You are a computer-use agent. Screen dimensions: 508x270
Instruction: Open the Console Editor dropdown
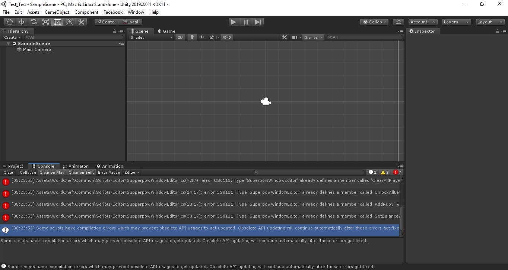[131, 173]
